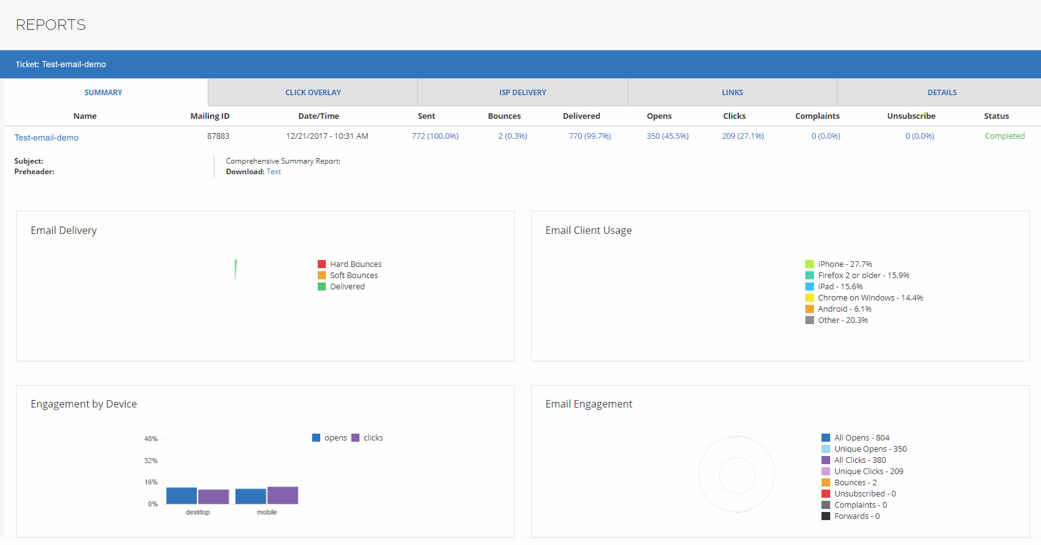Go to the Links tab
Image resolution: width=1041 pixels, height=545 pixels.
coord(732,93)
